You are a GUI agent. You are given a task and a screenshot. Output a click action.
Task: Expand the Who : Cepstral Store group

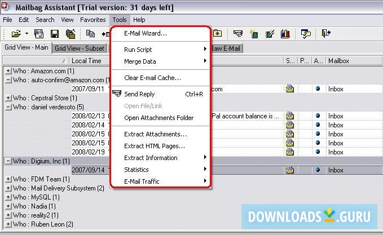[8, 98]
